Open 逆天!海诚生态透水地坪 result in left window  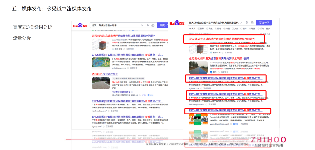coord(124,36)
